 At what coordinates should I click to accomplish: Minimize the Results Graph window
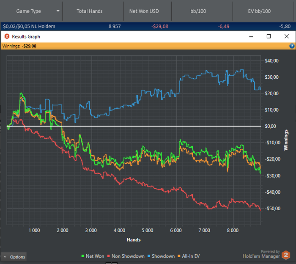coord(251,36)
